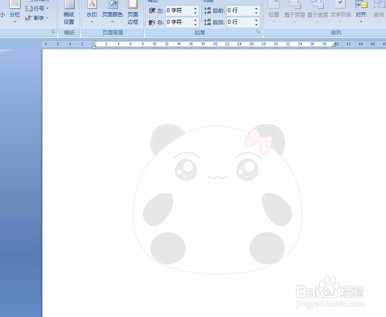Open the 对齐 dropdown arrow
This screenshot has width=386, height=317.
pyautogui.click(x=361, y=22)
